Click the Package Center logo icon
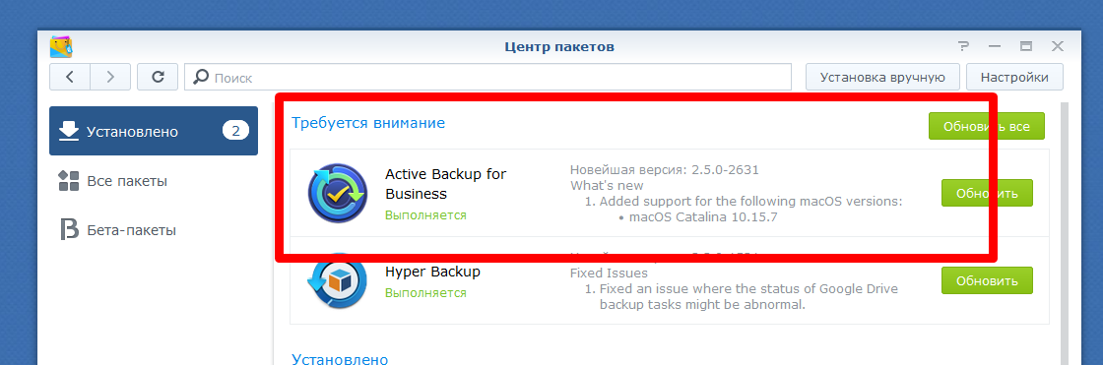This screenshot has width=1103, height=365. pos(62,47)
